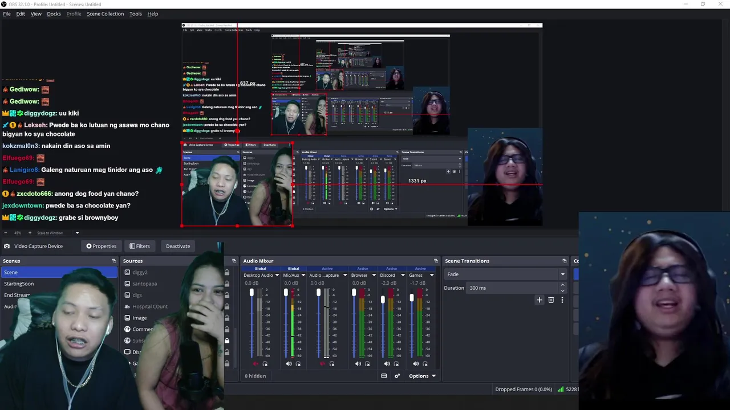Image resolution: width=730 pixels, height=410 pixels.
Task: Pop out the Scene Transitions dock
Action: point(564,261)
